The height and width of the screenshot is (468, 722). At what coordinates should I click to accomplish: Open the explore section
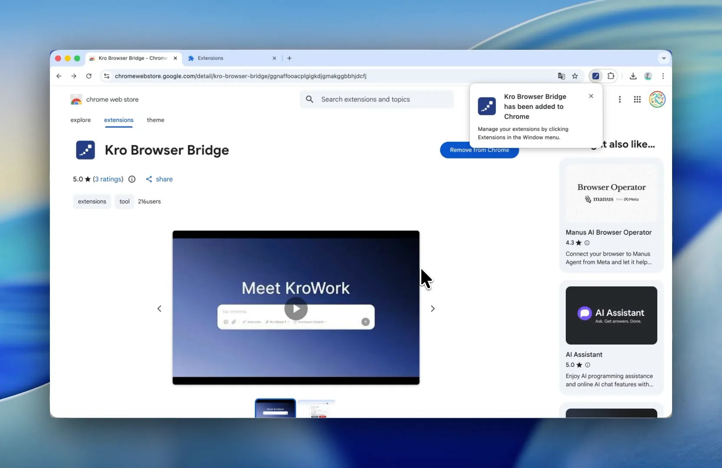81,120
